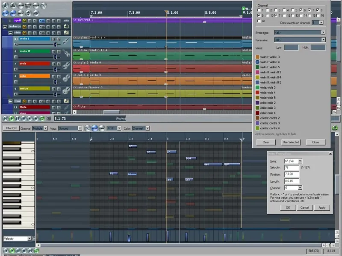
Task: Click the violin instrument icon on violin I track
Action: click(x=66, y=41)
